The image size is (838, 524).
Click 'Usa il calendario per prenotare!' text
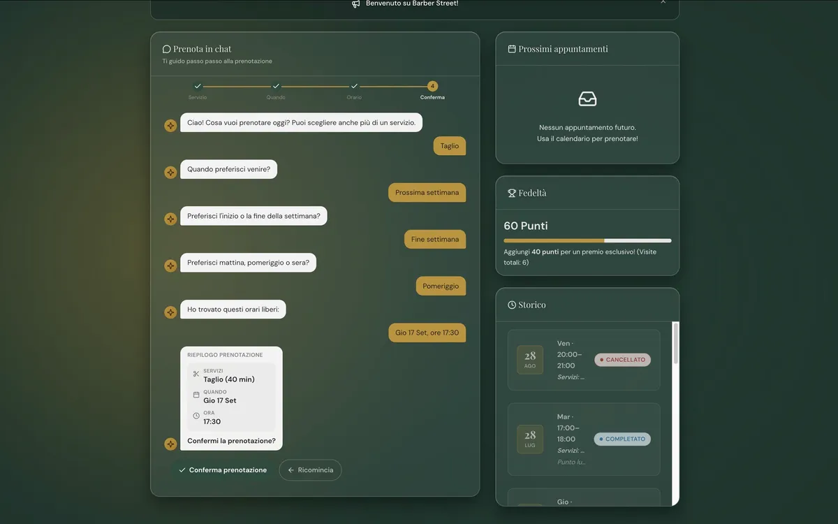click(x=587, y=139)
